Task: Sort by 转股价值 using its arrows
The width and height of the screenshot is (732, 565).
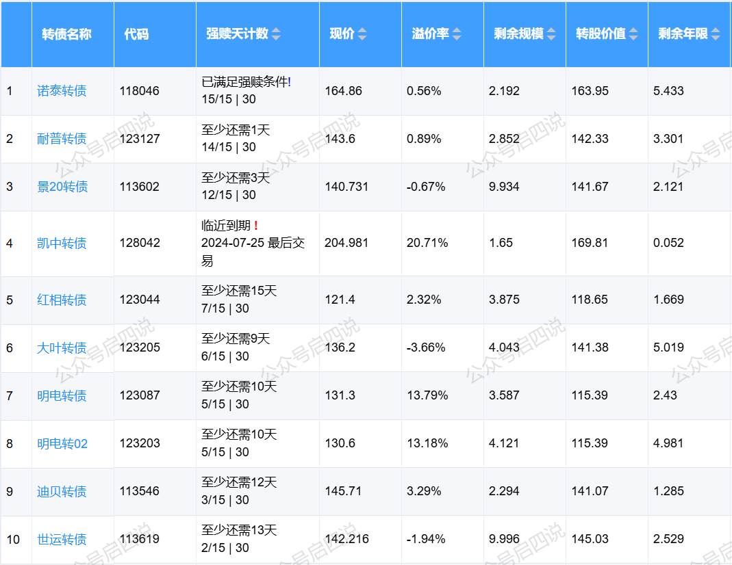Action: pos(633,34)
